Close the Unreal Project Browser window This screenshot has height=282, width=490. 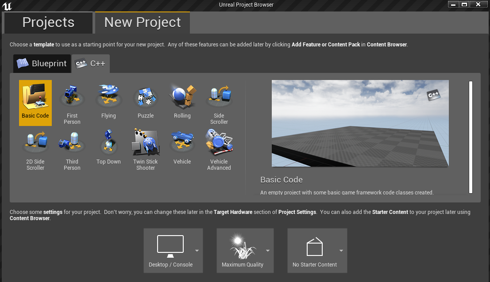[x=478, y=4]
